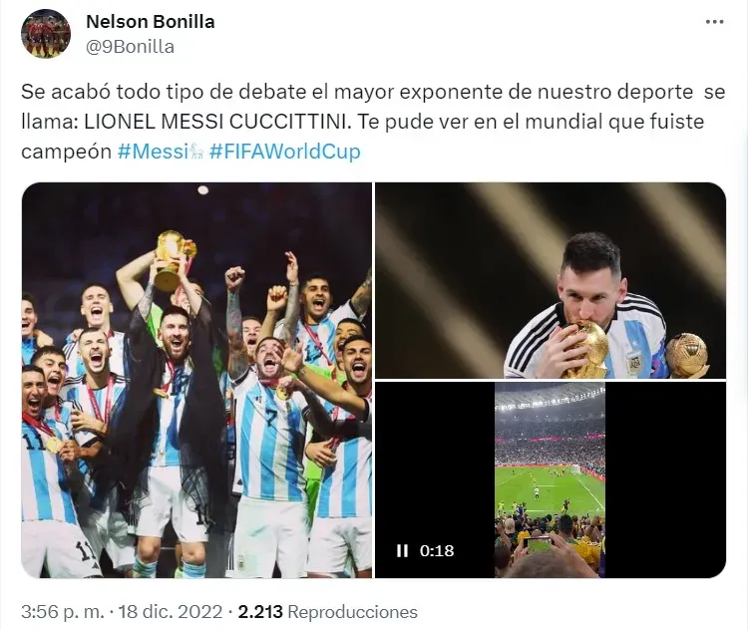Click the Nelson Bonilla profile avatar
Screen dimensions: 748x630
46,33
